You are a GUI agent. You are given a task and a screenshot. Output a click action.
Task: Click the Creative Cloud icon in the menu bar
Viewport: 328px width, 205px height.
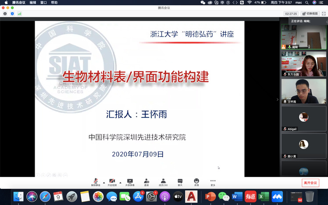pos(210,3)
